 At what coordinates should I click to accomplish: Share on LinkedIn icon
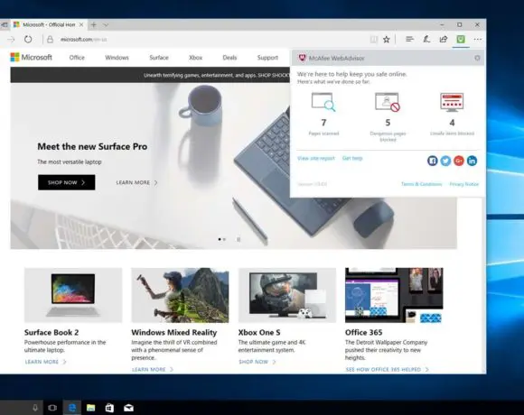(472, 161)
